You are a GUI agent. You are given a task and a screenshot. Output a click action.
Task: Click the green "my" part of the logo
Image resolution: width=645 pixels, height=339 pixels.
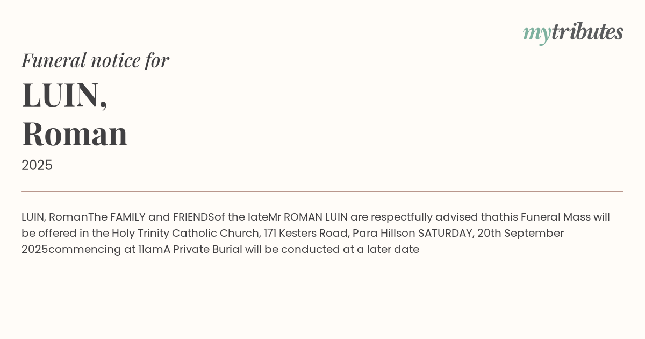(x=536, y=33)
